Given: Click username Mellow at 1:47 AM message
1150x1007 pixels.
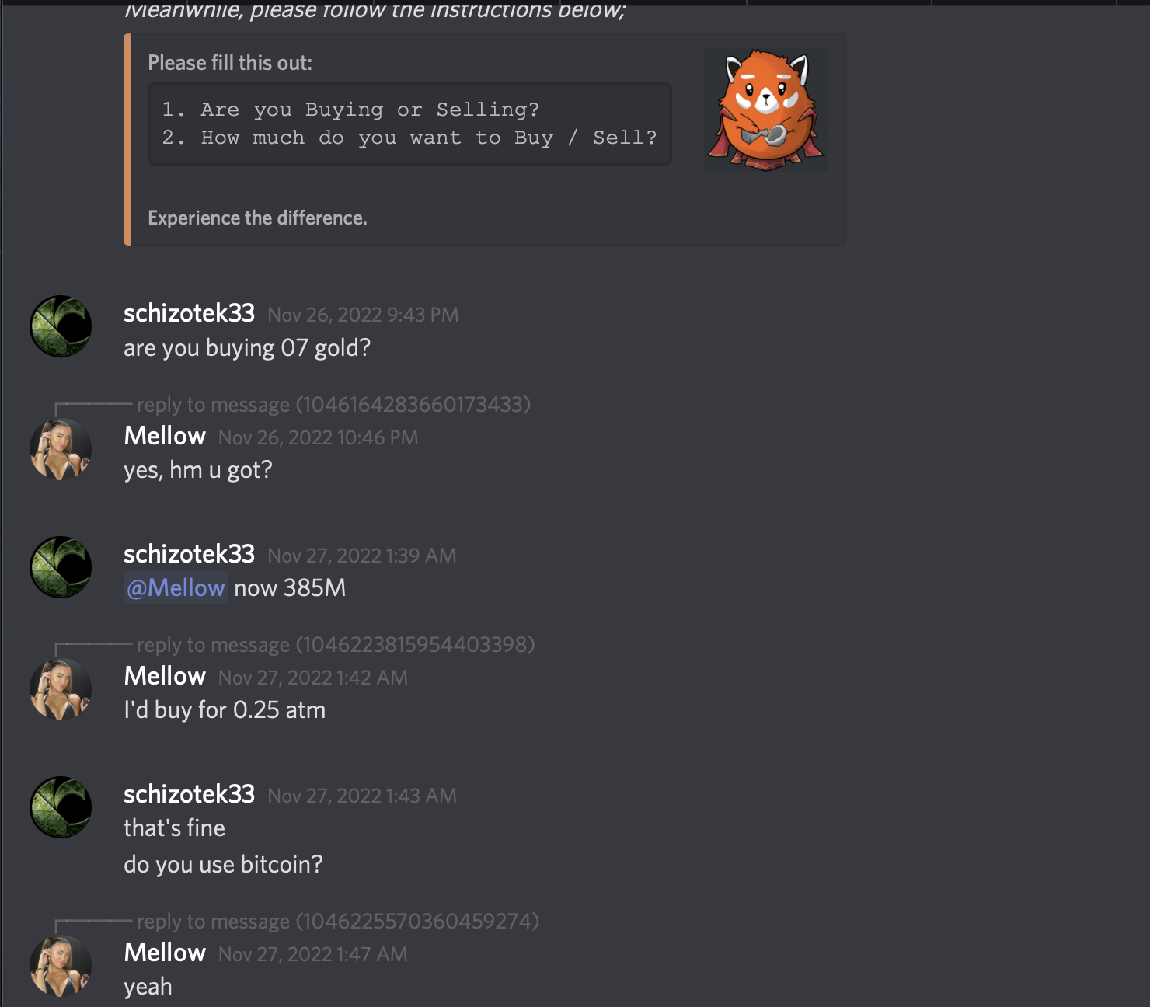Looking at the screenshot, I should pyautogui.click(x=165, y=953).
